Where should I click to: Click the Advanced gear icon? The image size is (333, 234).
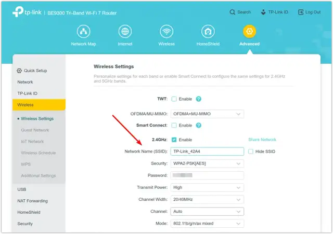tap(250, 32)
